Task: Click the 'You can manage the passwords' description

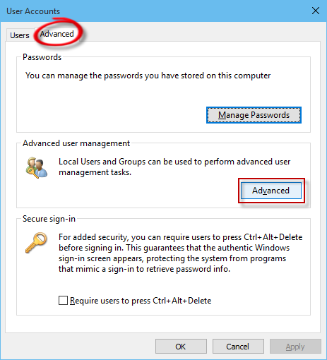Action: tap(148, 76)
